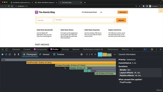The width and height of the screenshot is (163, 92).
Task: Click PostProvider under update cause
Action: click(x=126, y=82)
